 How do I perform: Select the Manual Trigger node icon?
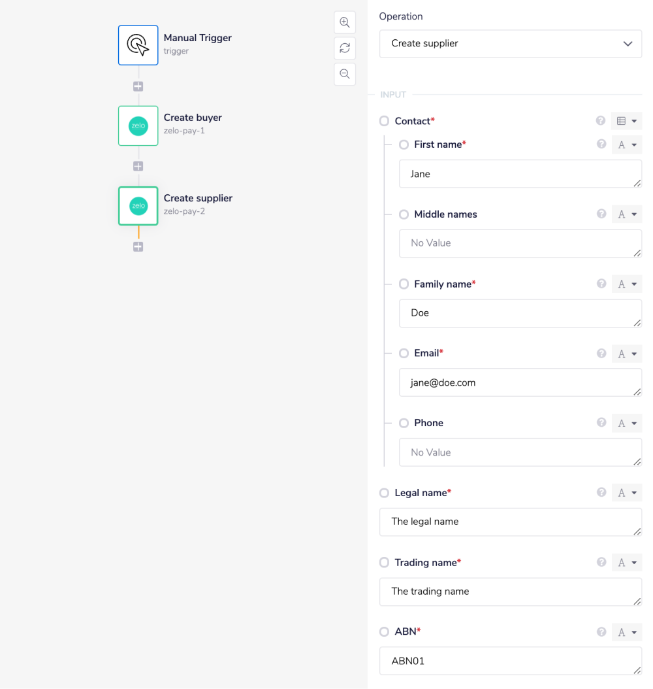138,45
